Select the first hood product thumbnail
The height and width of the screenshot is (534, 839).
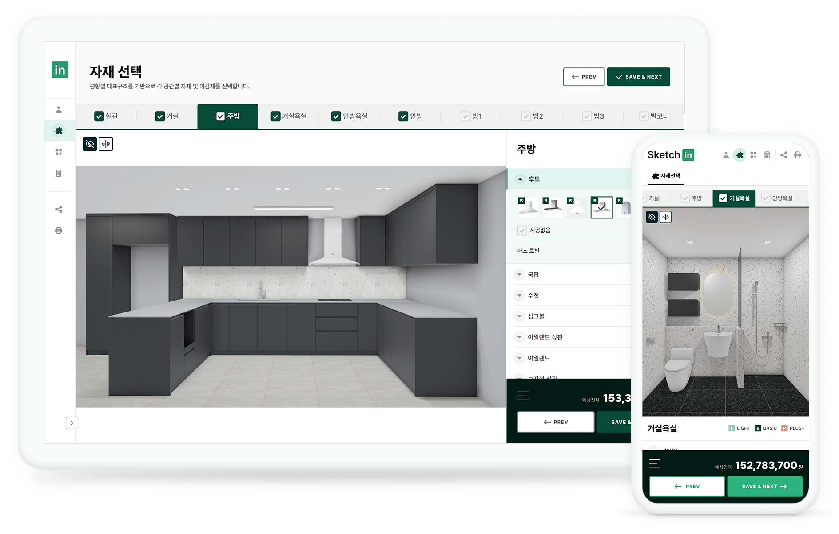[x=528, y=207]
